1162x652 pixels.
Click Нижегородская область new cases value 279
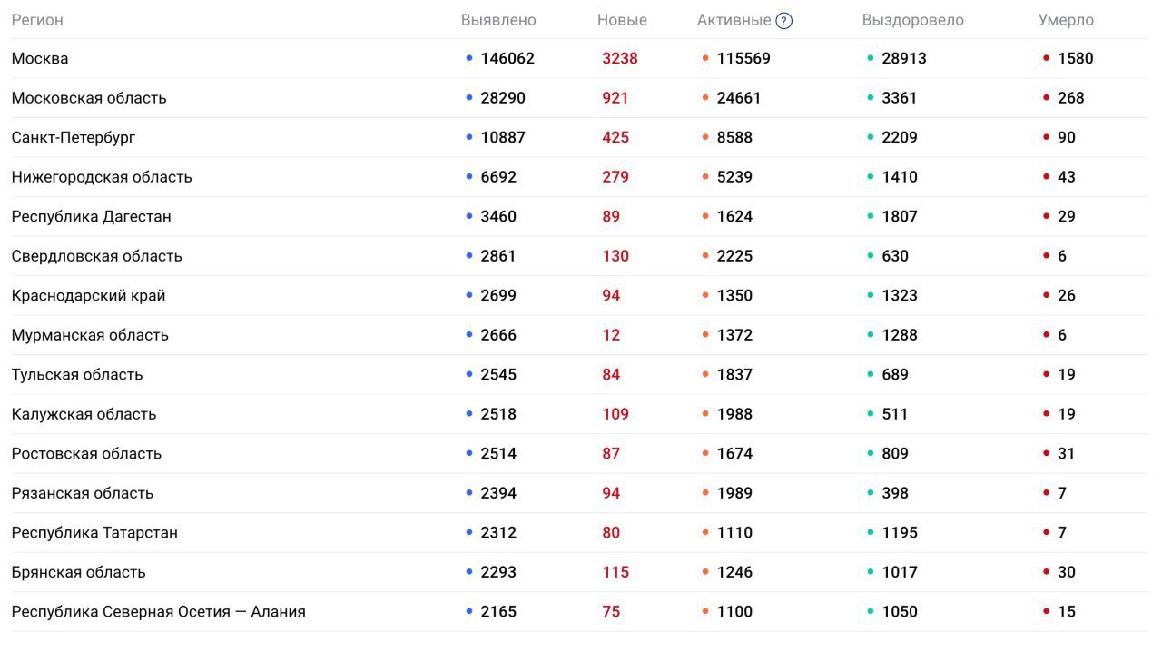[615, 177]
